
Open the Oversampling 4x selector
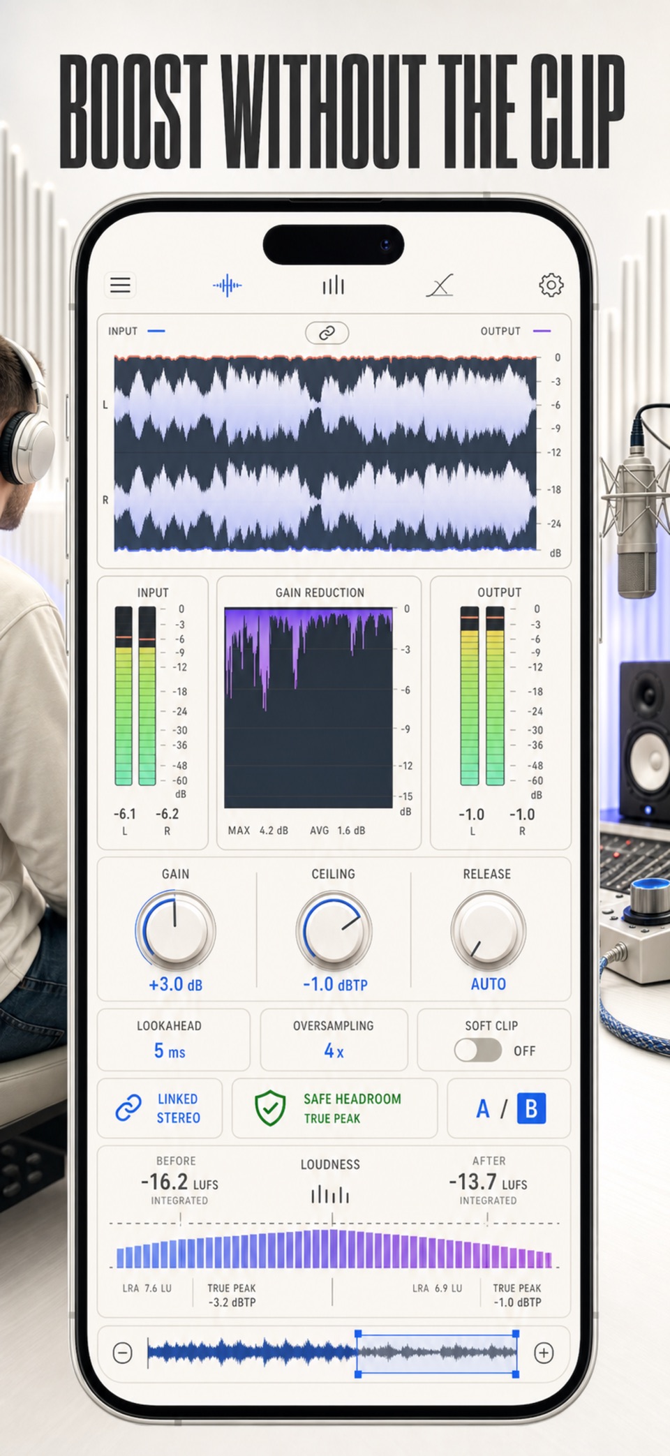pyautogui.click(x=334, y=1039)
